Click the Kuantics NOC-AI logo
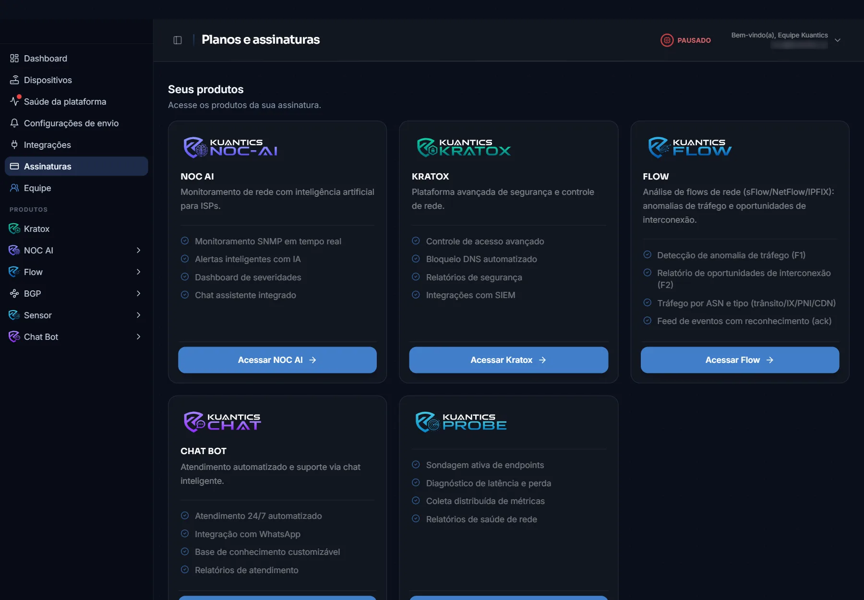 point(230,147)
